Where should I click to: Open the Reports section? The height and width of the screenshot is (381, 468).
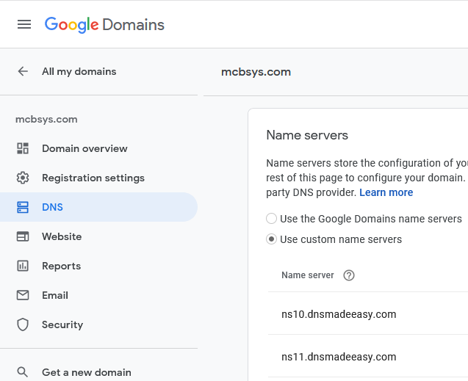pyautogui.click(x=98, y=266)
